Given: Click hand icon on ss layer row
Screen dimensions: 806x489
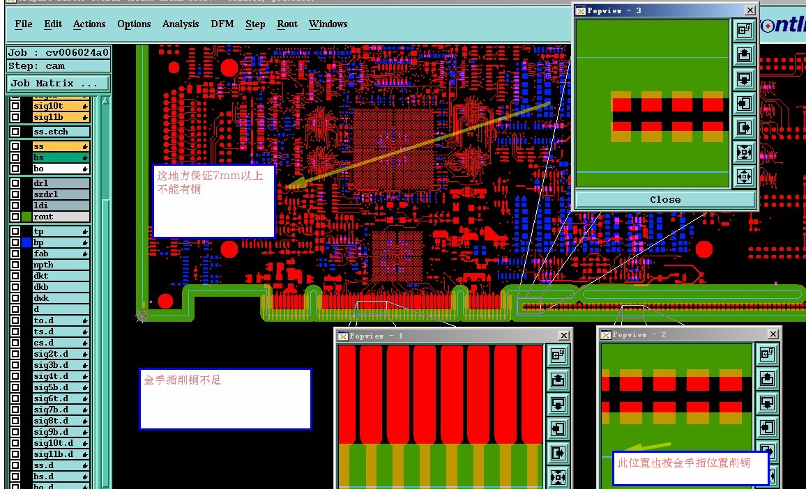Looking at the screenshot, I should pos(85,147).
